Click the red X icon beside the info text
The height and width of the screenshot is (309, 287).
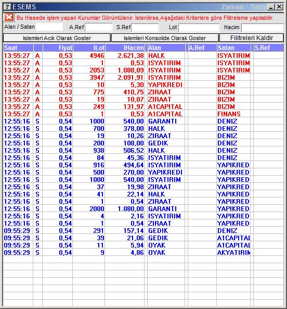9,17
